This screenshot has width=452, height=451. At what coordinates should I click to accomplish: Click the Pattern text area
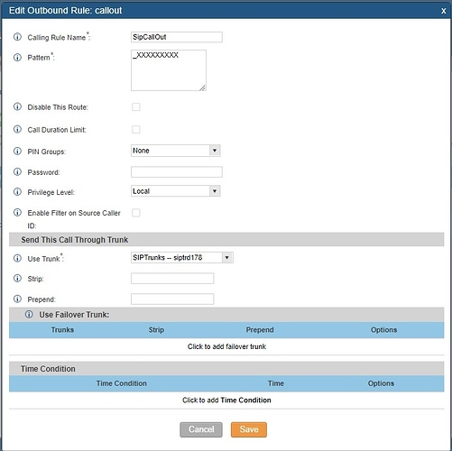[x=169, y=70]
